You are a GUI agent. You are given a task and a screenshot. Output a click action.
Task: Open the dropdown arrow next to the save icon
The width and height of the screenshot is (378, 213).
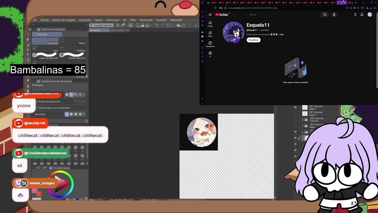tap(151, 25)
